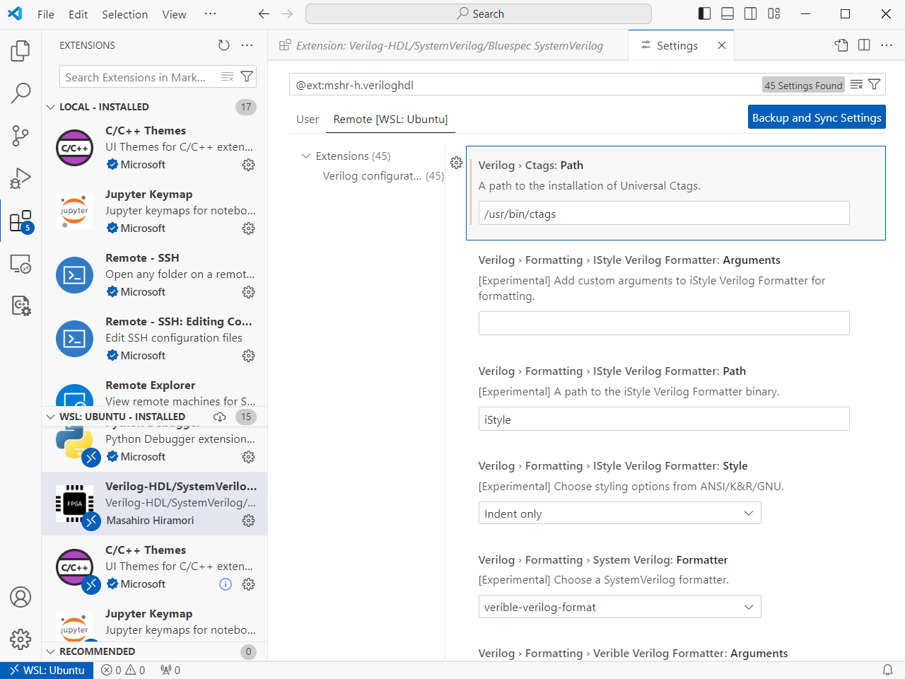Viewport: 905px width, 679px height.
Task: Open the Selection menu
Action: (x=125, y=14)
